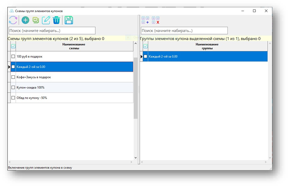Toggle the checkbox for 'Кофе+Закусь в подарок'
288x186 pixels.
tap(13, 77)
